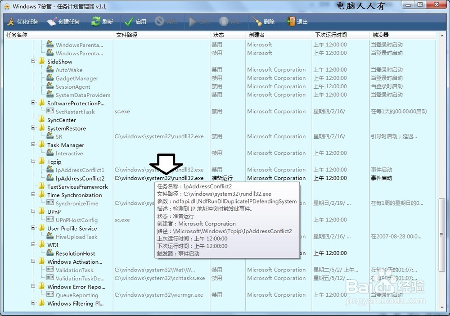The width and height of the screenshot is (450, 316).
Task: Click the 引导时启动；延迟... trigger cell
Action: (x=394, y=136)
